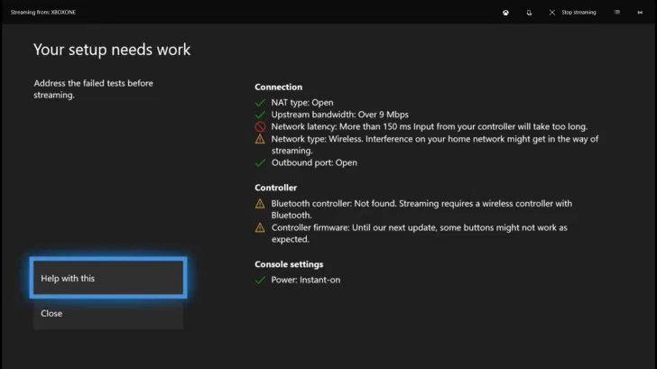Click the green check beside Outbound port
657x369 pixels.
pos(260,163)
